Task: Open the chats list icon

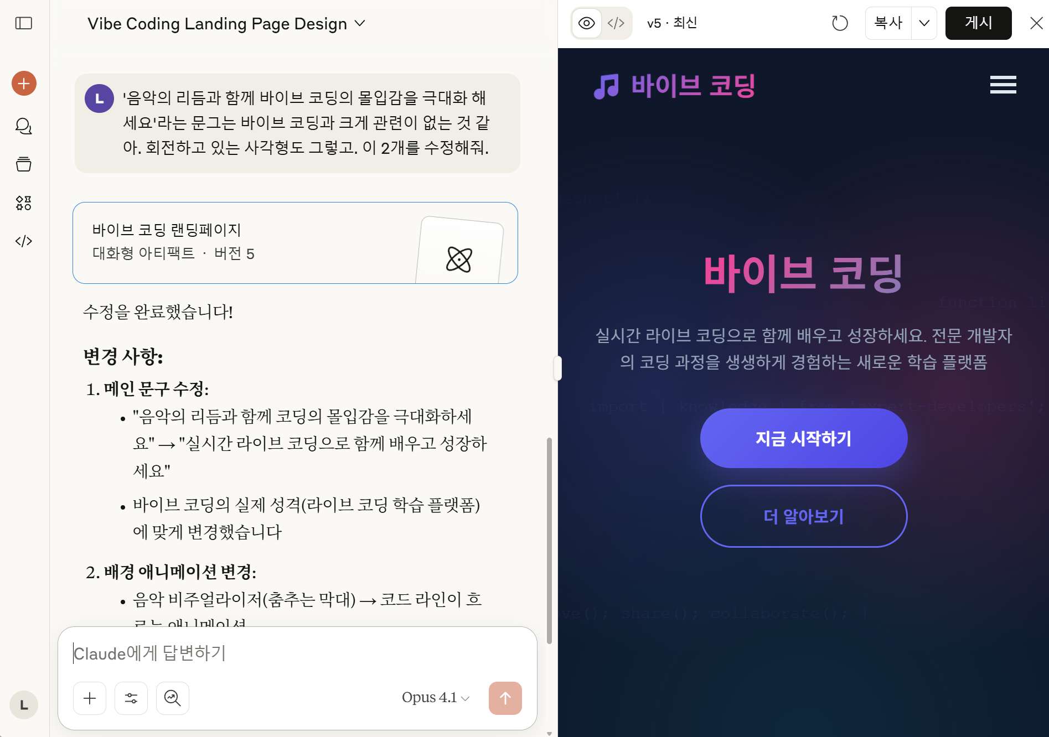Action: click(x=24, y=127)
